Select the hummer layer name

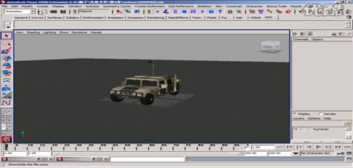point(321,129)
